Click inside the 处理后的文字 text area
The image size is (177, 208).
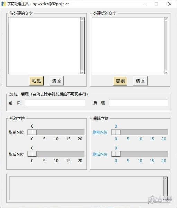pyautogui.click(x=128, y=46)
